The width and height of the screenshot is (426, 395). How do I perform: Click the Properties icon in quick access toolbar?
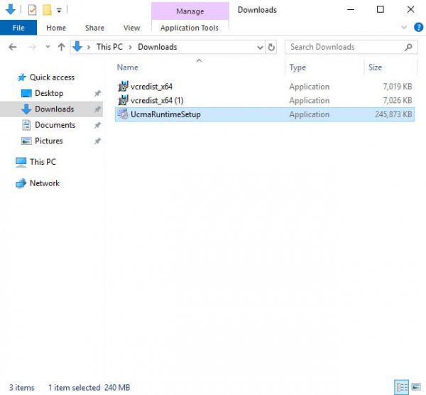[33, 11]
